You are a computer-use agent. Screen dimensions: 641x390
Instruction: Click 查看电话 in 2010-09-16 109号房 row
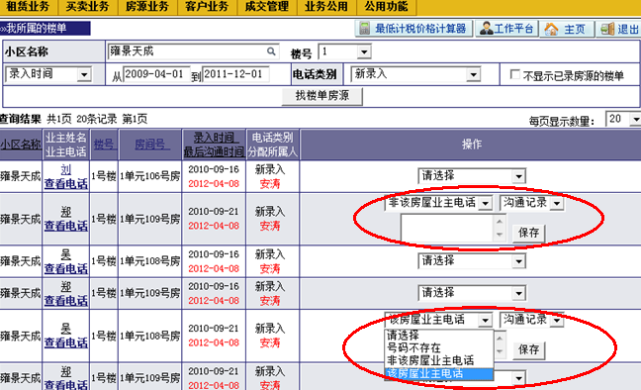pyautogui.click(x=66, y=301)
